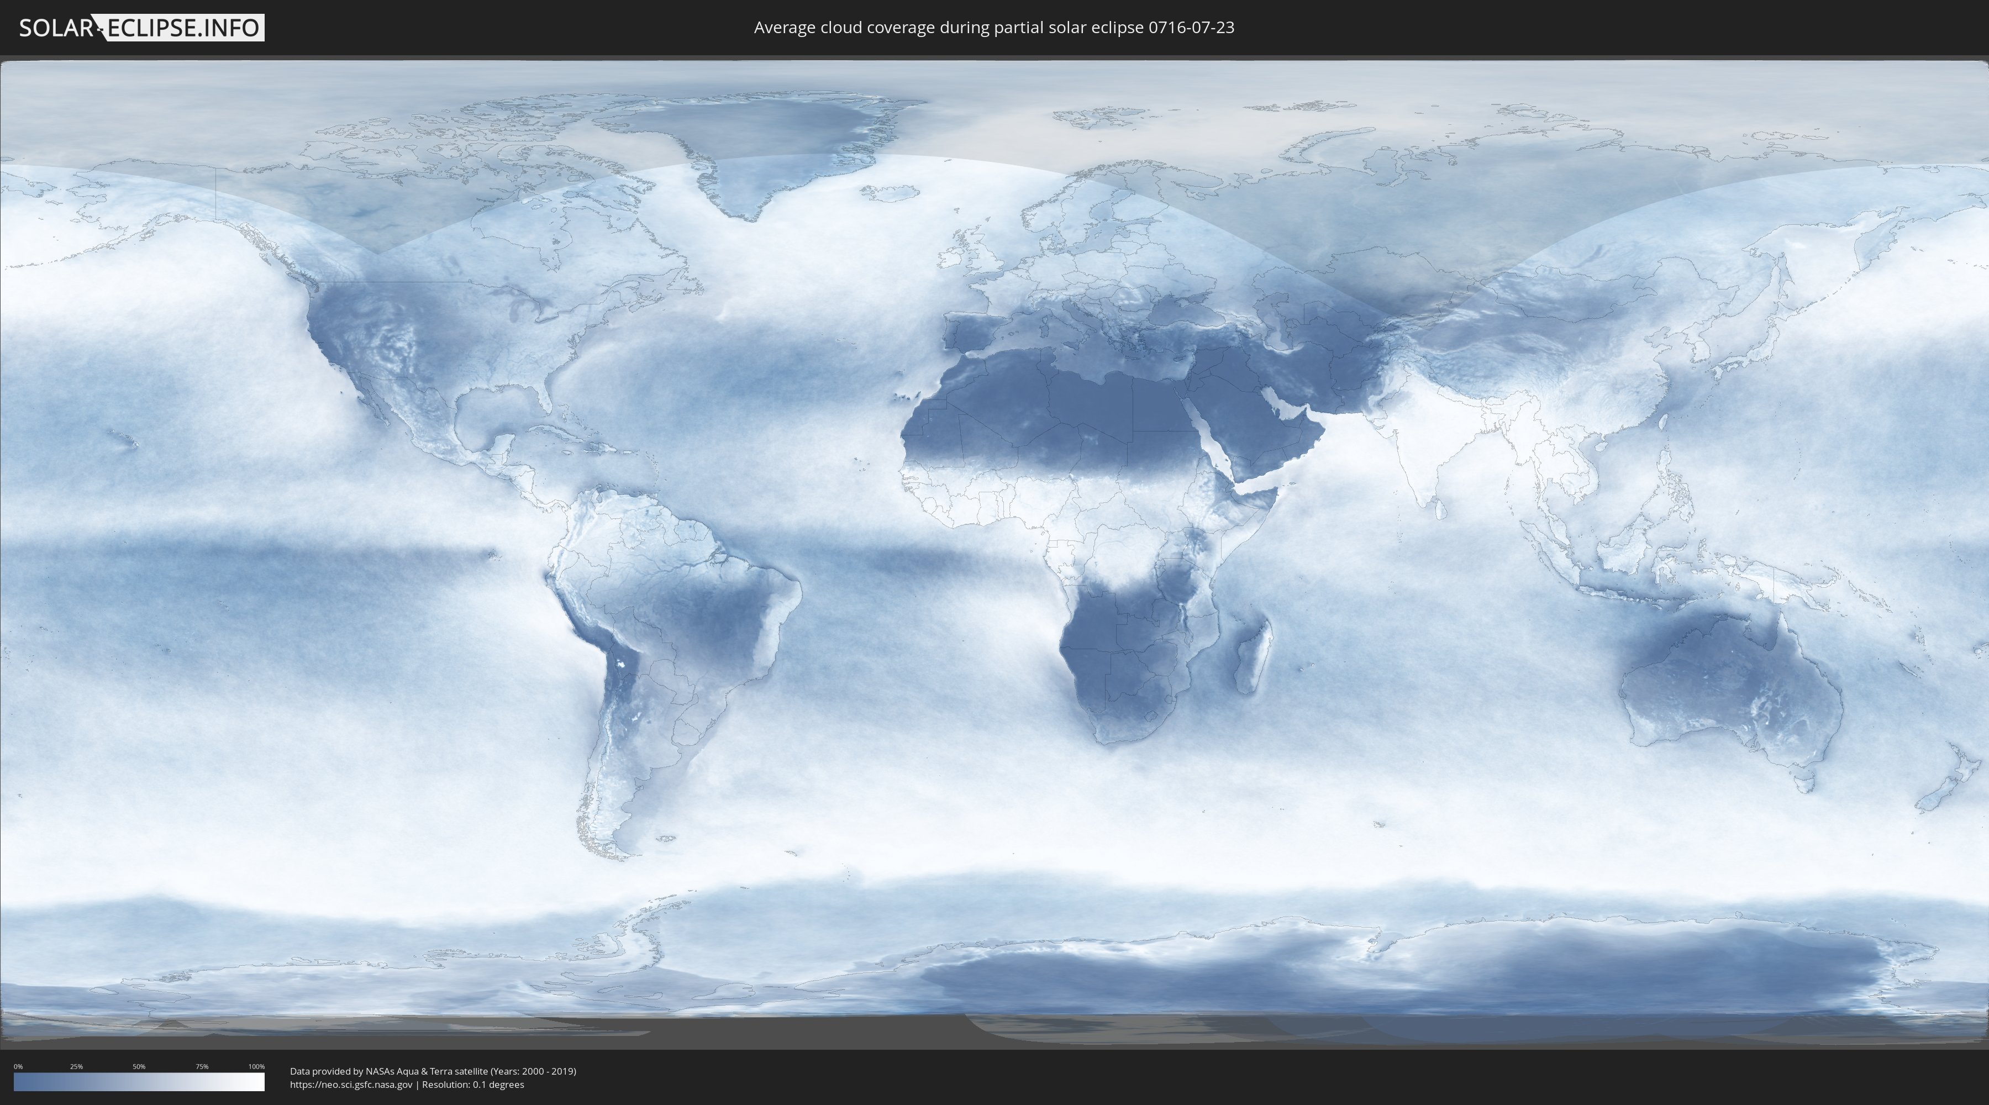Image resolution: width=1989 pixels, height=1105 pixels.
Task: Click the 0% legend label
Action: click(x=18, y=1066)
